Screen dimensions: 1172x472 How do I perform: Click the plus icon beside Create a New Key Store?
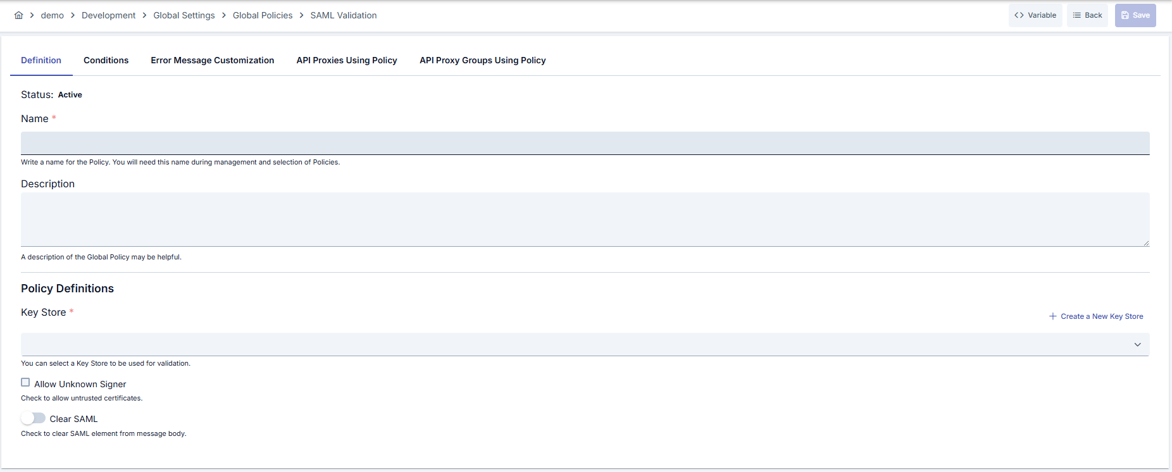[1053, 316]
